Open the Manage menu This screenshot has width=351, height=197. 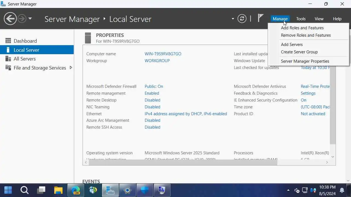(280, 19)
